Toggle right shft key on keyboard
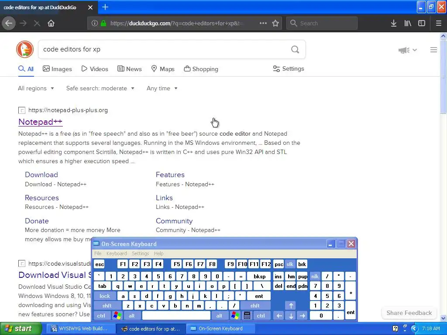Viewport: 447px width, 335px height. [255, 306]
